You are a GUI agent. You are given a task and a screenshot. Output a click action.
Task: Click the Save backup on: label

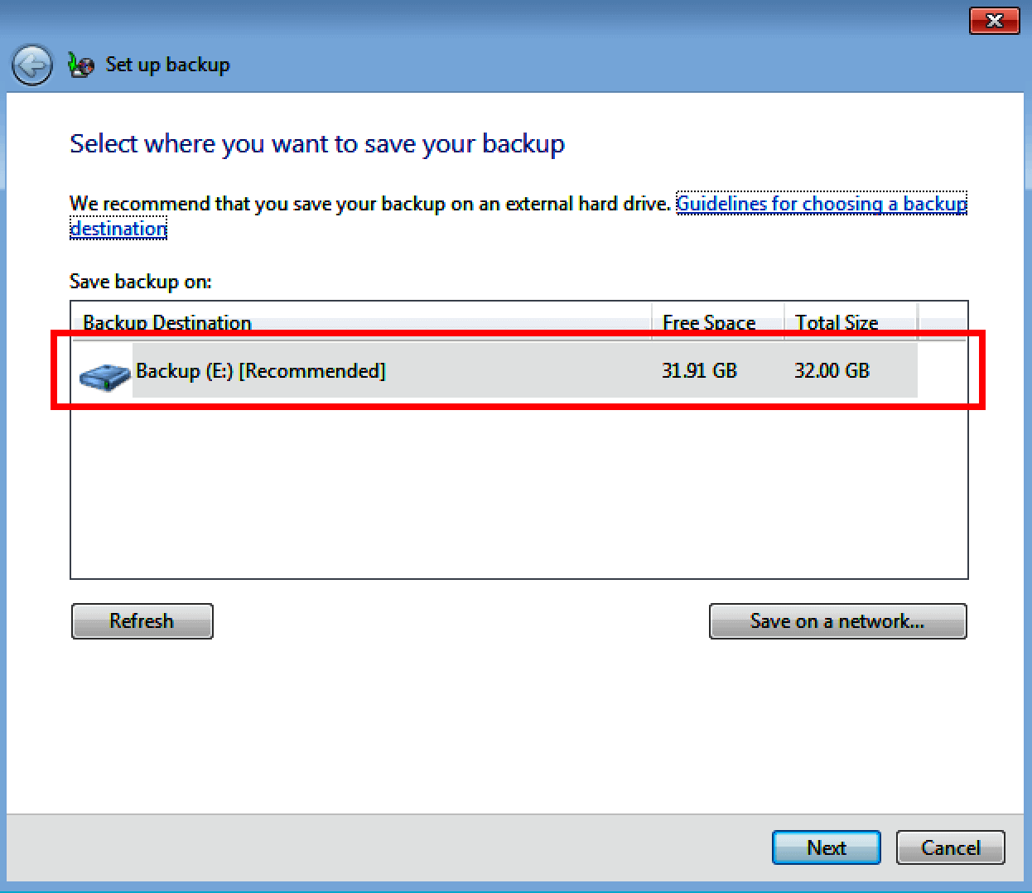(140, 281)
